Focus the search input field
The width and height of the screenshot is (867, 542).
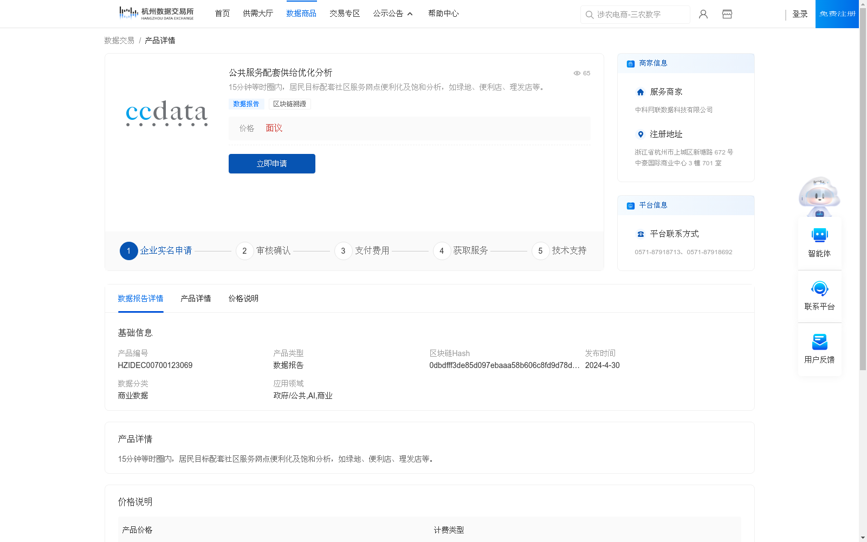(635, 15)
